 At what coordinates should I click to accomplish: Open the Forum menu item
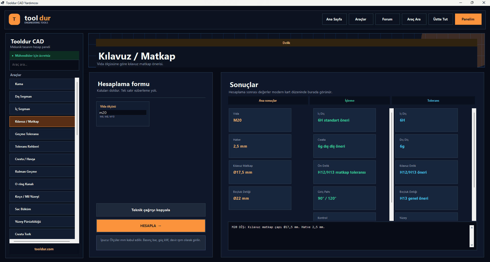coord(387,19)
